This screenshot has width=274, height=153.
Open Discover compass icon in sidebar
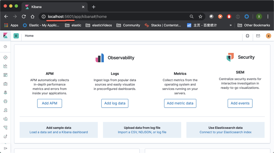[x=6, y=57]
